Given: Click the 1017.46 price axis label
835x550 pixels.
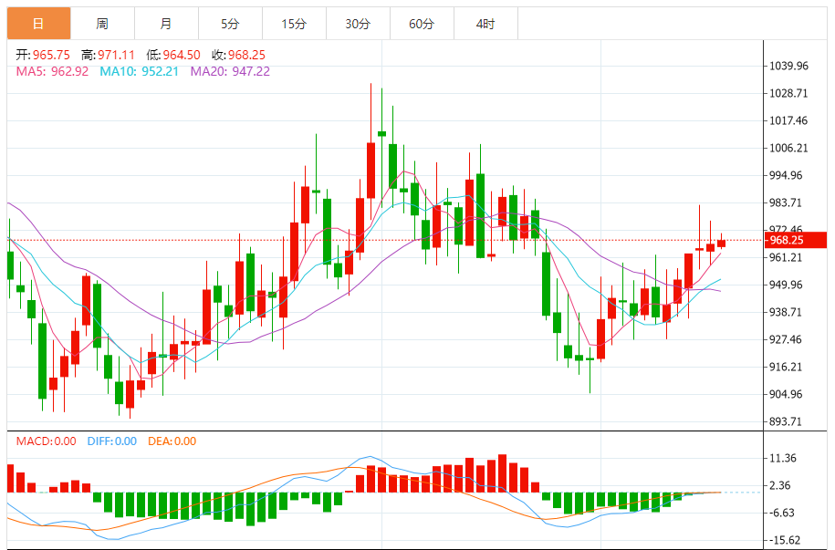Looking at the screenshot, I should (788, 121).
